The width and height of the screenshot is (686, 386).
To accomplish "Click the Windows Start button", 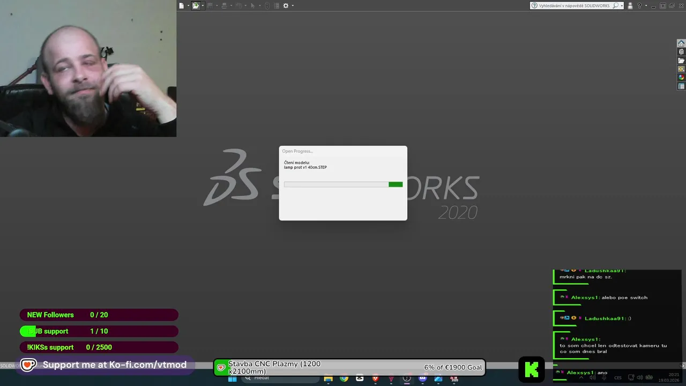I will [x=232, y=378].
